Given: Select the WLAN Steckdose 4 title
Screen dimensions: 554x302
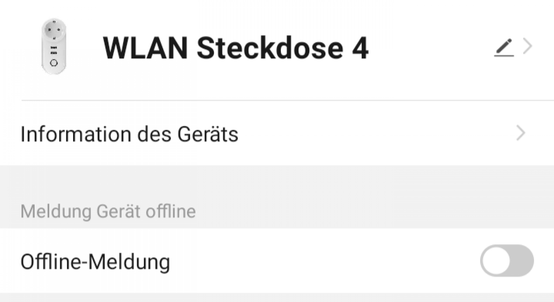Looking at the screenshot, I should [236, 48].
